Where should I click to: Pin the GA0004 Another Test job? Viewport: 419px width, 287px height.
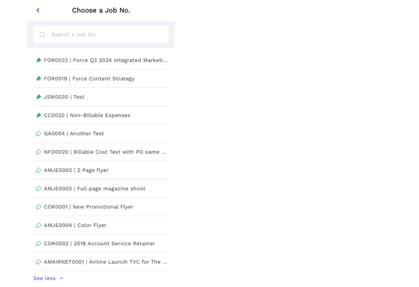point(39,134)
